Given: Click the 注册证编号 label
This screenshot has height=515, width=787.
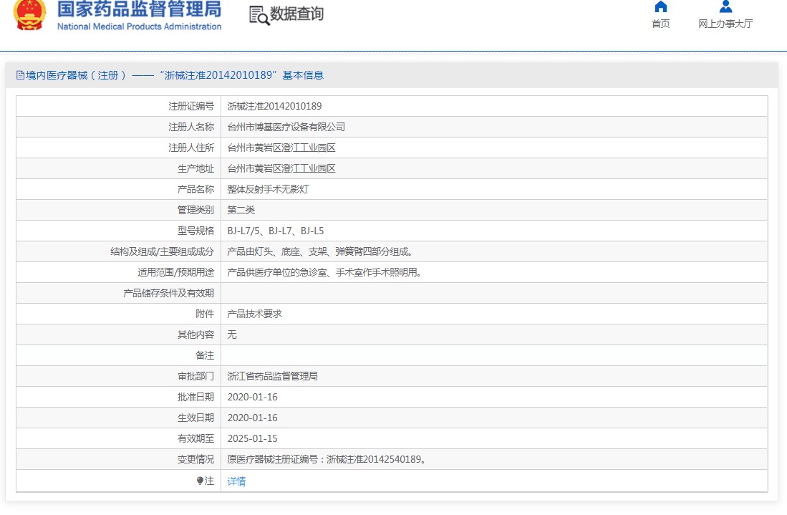Looking at the screenshot, I should tap(191, 107).
